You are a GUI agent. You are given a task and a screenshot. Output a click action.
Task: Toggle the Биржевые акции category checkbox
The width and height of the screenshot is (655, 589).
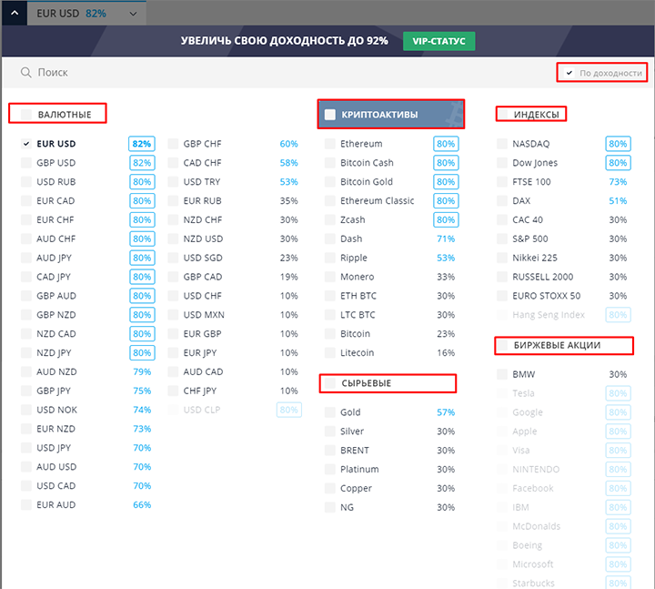[502, 346]
